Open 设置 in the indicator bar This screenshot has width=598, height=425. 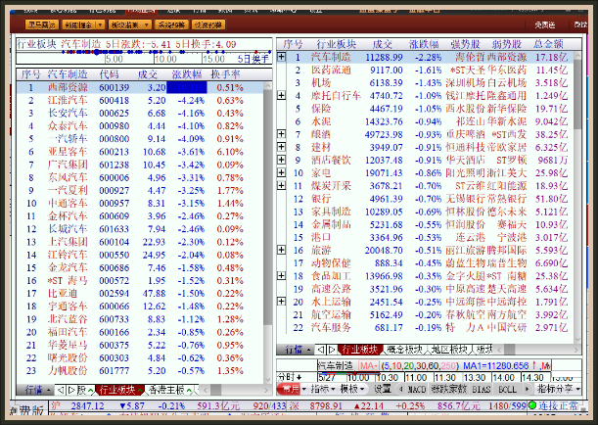[x=382, y=389]
